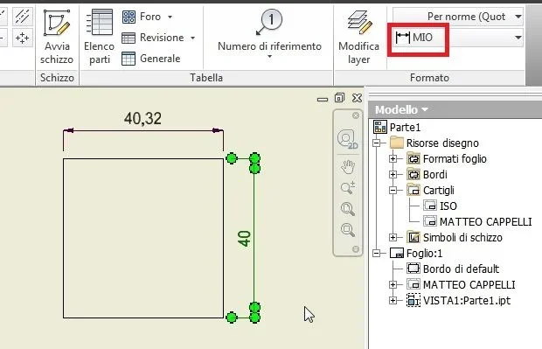
Task: Open the MIO dimension style dropdown
Action: 518,38
